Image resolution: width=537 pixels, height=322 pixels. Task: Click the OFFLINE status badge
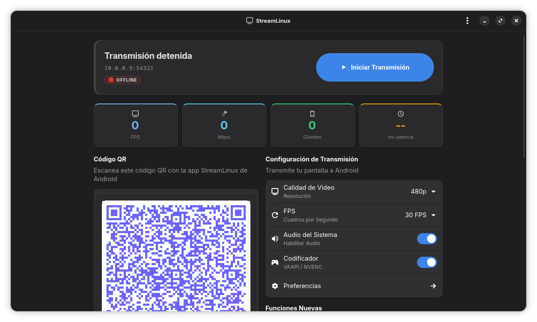coord(122,80)
